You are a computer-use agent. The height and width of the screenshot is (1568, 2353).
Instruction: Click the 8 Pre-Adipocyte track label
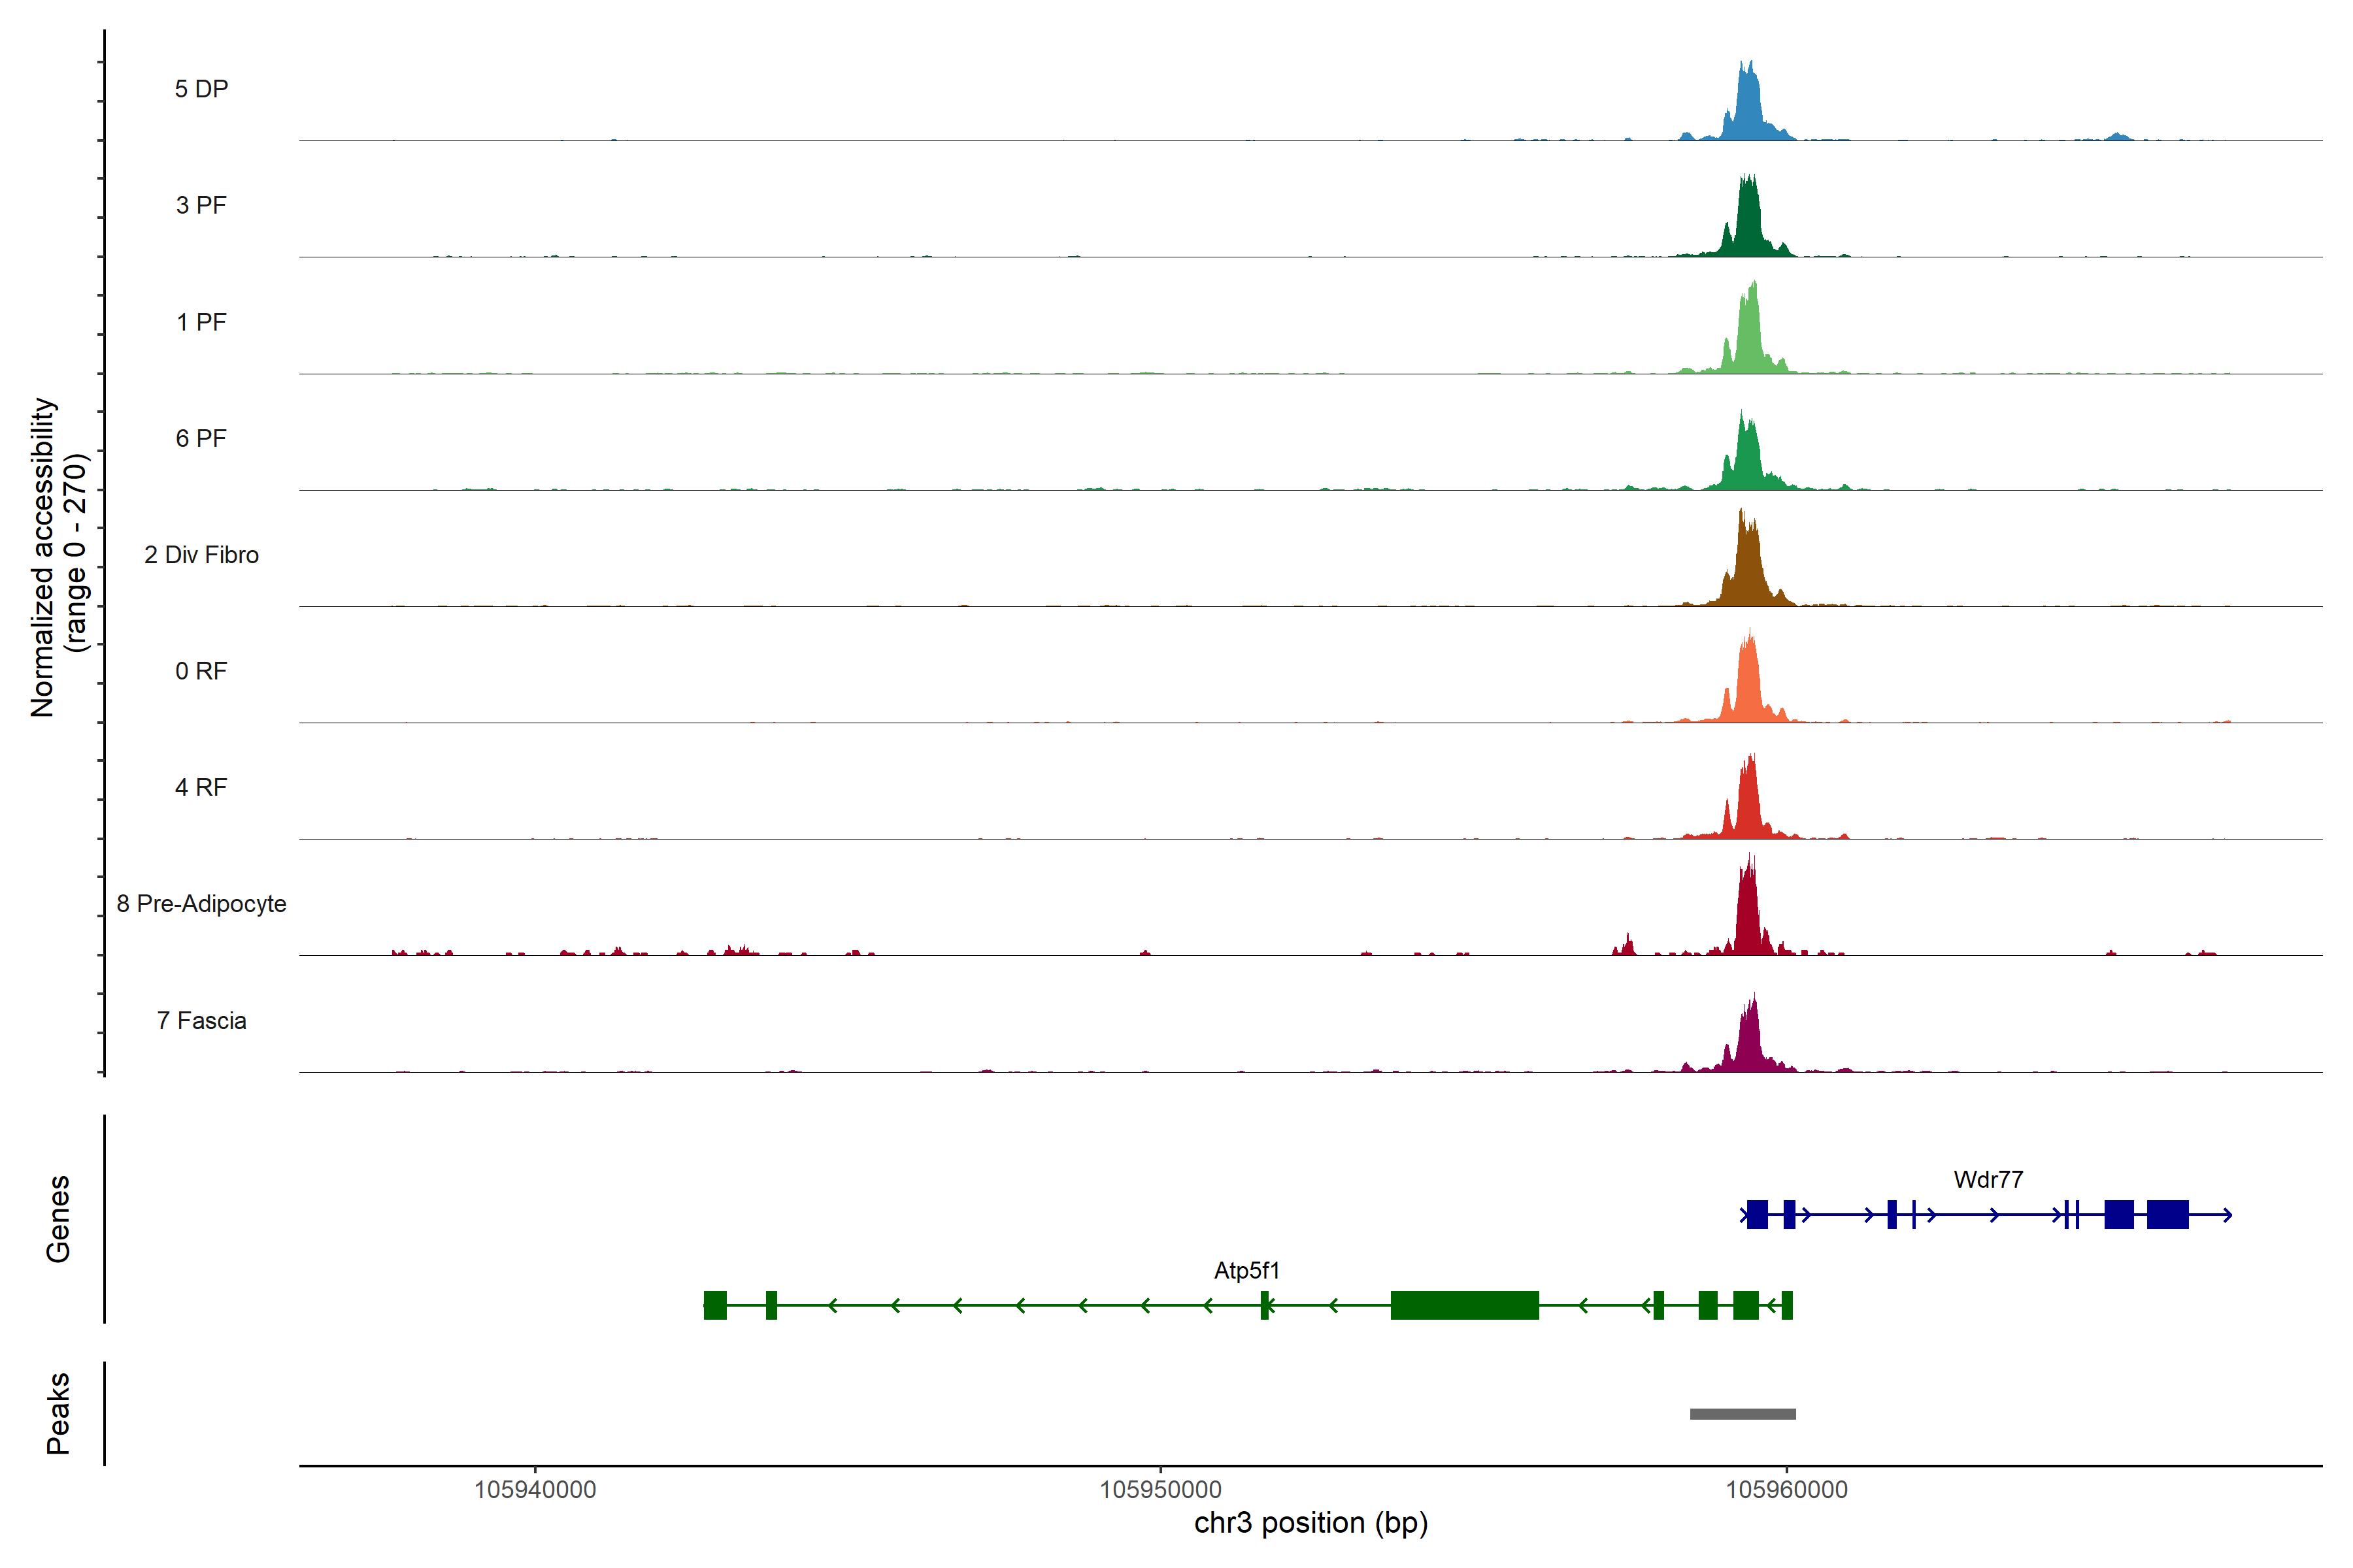click(x=201, y=904)
